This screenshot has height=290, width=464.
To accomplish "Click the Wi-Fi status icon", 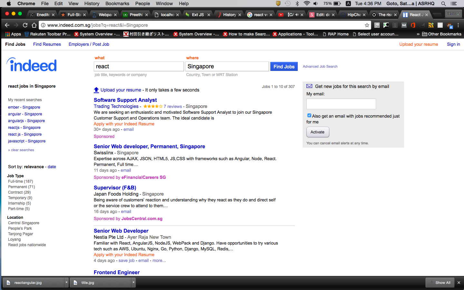I will click(307, 4).
